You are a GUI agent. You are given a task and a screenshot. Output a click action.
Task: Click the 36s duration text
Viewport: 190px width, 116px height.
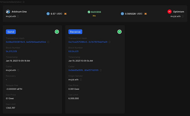(94, 16)
